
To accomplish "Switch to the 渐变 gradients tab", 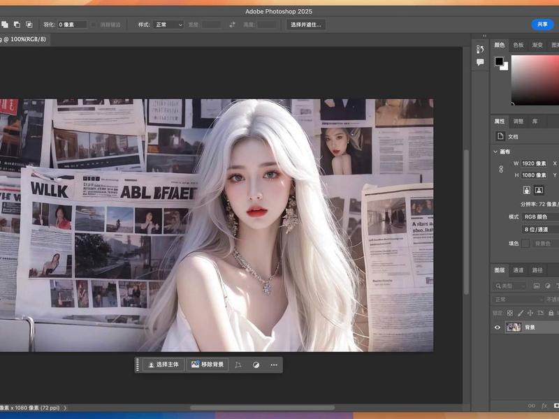I will (537, 45).
